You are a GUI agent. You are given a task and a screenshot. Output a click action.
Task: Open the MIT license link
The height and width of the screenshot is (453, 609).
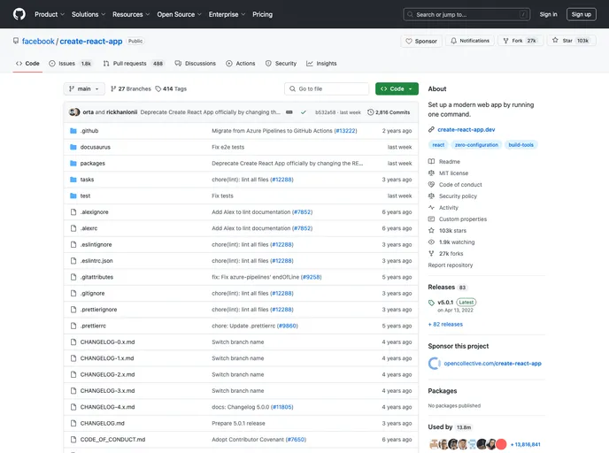[453, 173]
